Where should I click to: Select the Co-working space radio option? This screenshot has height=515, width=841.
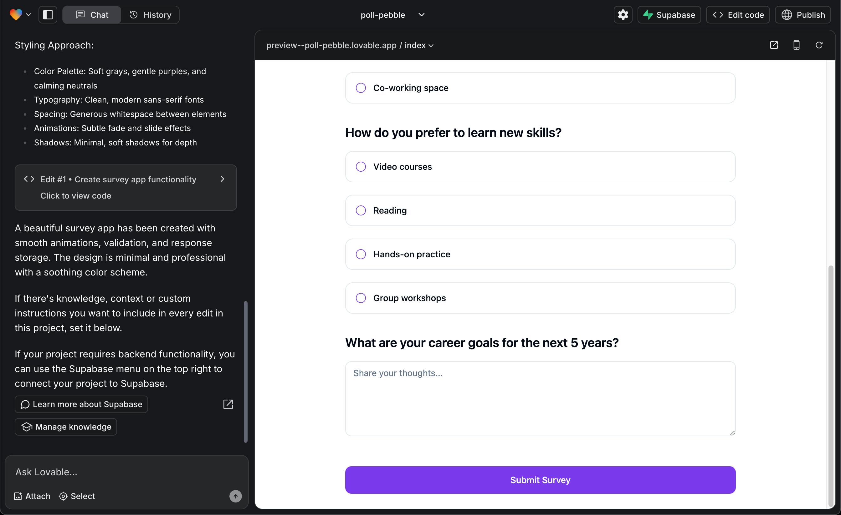[361, 88]
